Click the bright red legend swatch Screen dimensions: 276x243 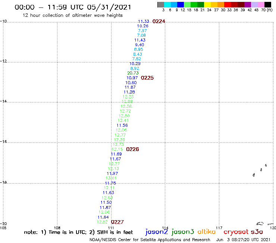(x=228, y=4)
